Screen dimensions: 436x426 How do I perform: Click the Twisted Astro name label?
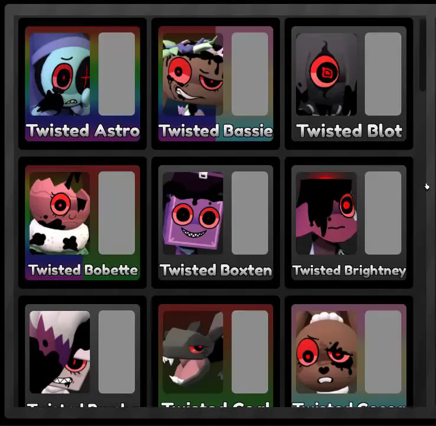(83, 131)
